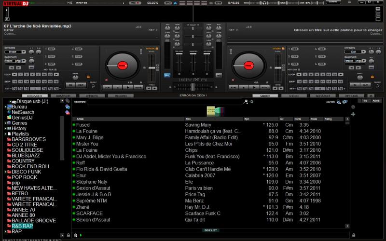Click the Recherche search field

click(x=164, y=102)
